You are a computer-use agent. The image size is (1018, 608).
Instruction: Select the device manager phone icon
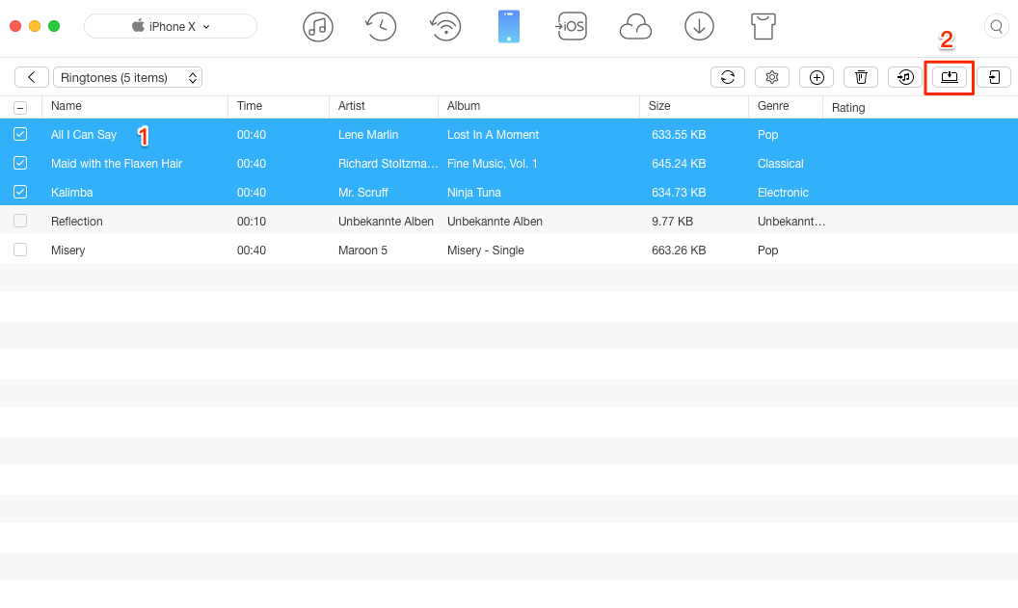click(x=509, y=27)
